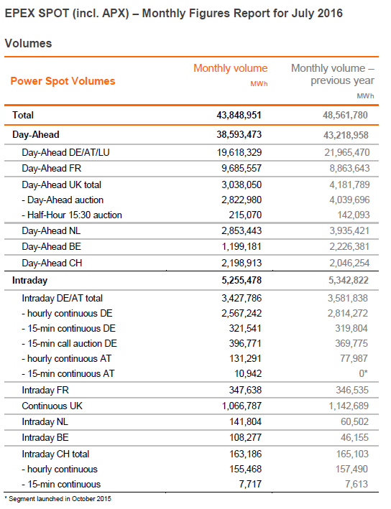This screenshot has height=509, width=391.
Task: Select the Continuous UK row label
Action: pyautogui.click(x=52, y=406)
